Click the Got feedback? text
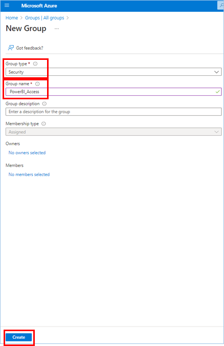Viewport: 224px width, 346px height. (30, 48)
